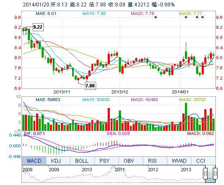
Task: Click the right range slider handle
Action: pos(215,173)
